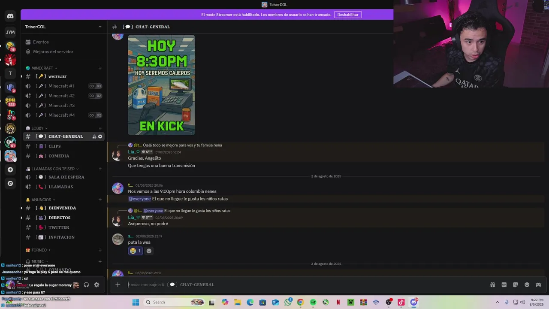549x309 pixels.
Task: Open TeiserCOL server dropdown menu
Action: (63, 27)
